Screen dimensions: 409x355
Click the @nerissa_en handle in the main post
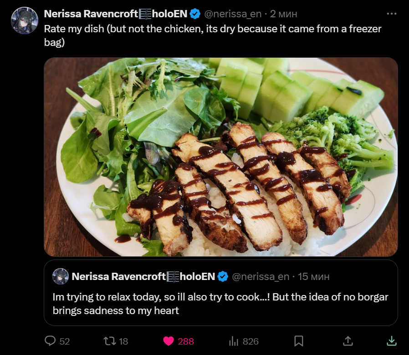(x=232, y=14)
